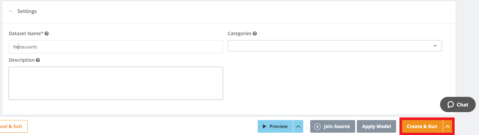
Task: Click the play icon on Preview
Action: pos(264,126)
